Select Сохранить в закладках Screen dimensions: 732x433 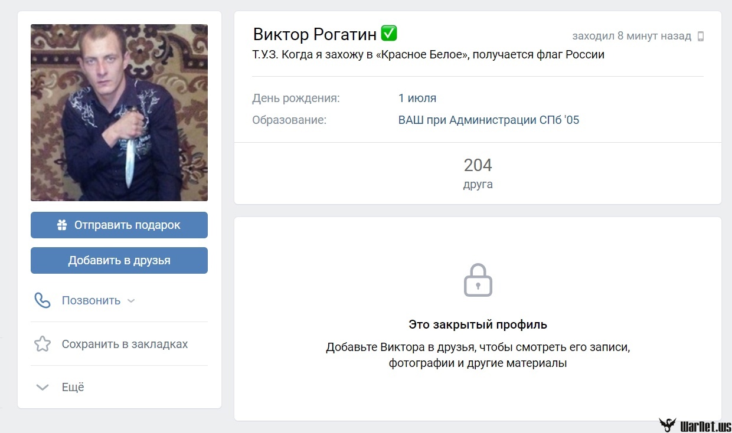click(x=125, y=344)
